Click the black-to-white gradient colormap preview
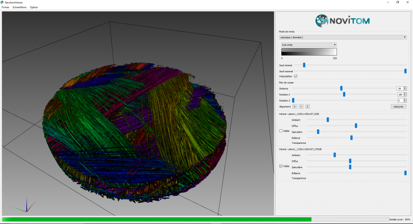The image size is (413, 224). click(x=309, y=52)
